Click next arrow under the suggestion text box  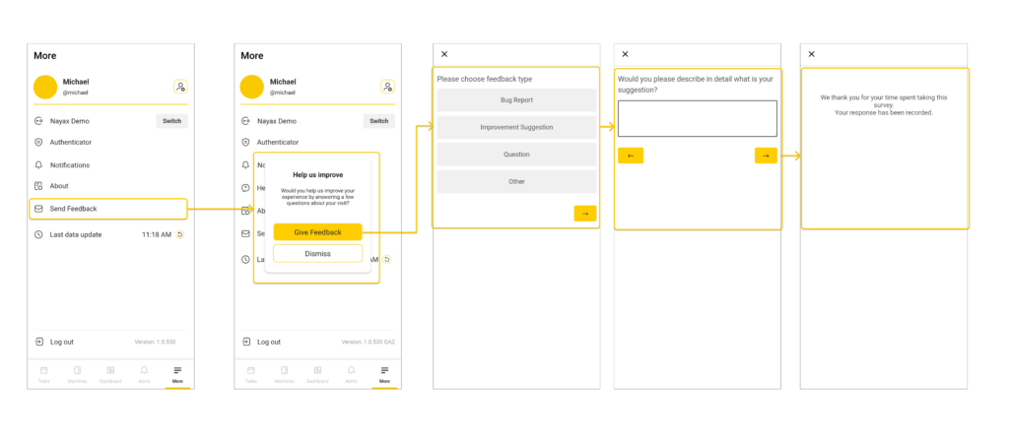tap(766, 156)
